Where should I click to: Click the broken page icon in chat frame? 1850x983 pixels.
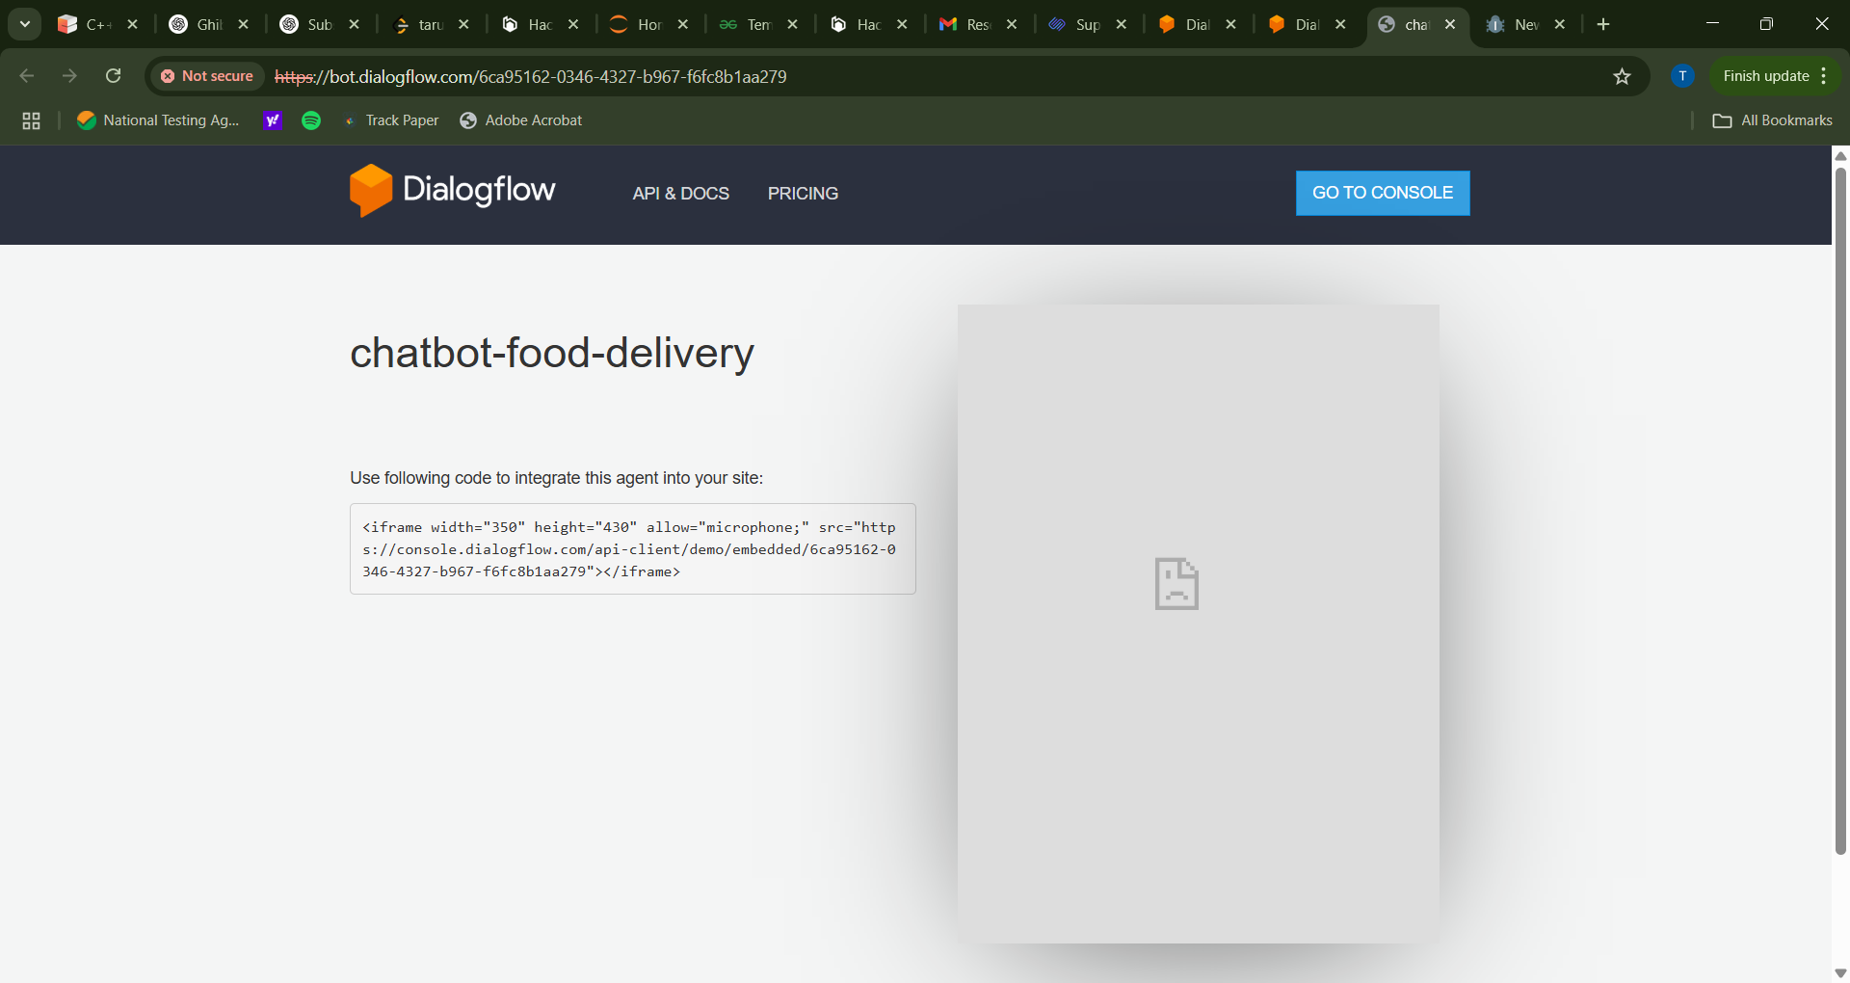[x=1176, y=584]
